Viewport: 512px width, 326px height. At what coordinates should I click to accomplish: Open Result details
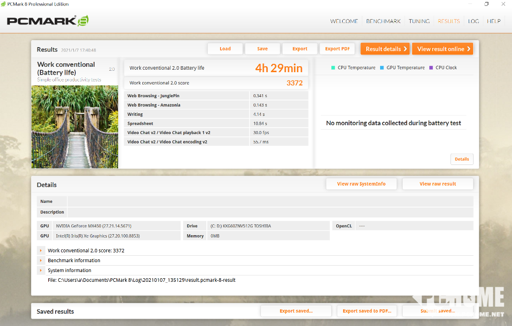pos(385,49)
